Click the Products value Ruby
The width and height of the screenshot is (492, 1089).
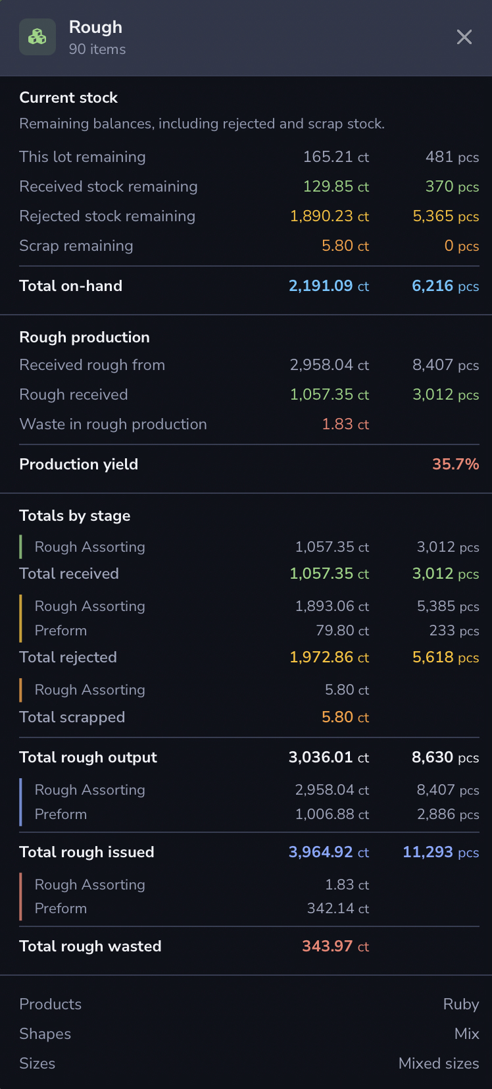[461, 1004]
